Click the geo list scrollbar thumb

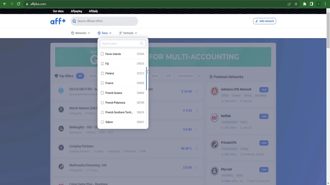pyautogui.click(x=146, y=79)
